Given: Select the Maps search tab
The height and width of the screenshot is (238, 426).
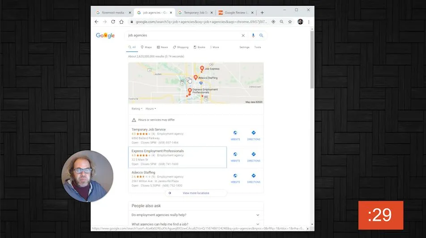Looking at the screenshot, I should (x=146, y=47).
